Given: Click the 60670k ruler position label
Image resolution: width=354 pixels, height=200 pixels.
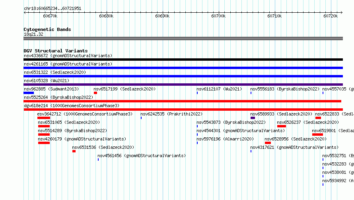Looking at the screenshot, I should click(50, 16).
